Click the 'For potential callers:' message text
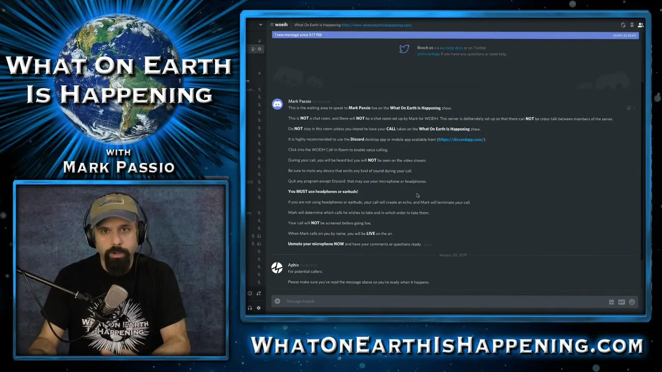The width and height of the screenshot is (662, 372). [305, 272]
